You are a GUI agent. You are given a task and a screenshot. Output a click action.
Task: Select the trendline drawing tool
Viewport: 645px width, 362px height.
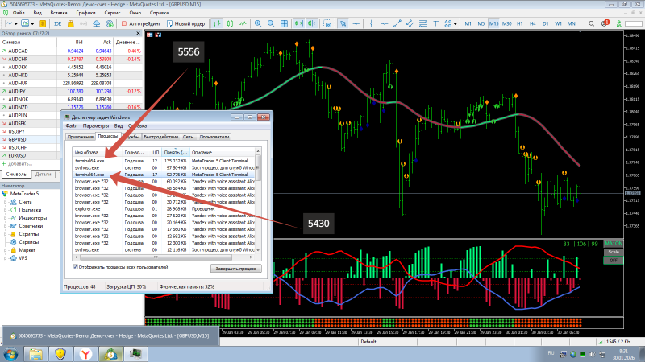pyautogui.click(x=397, y=24)
